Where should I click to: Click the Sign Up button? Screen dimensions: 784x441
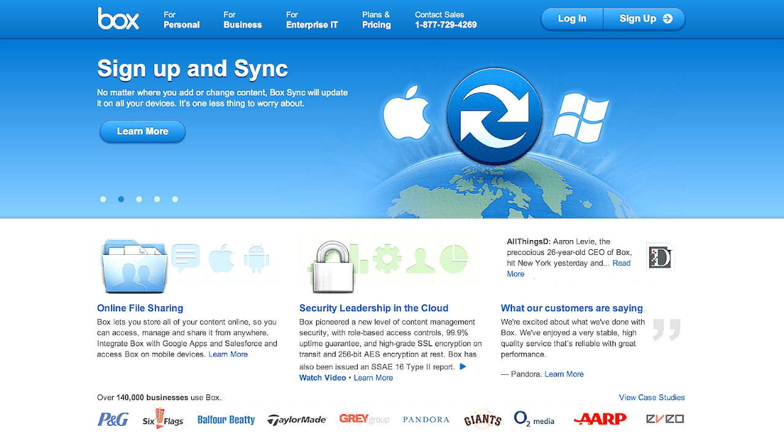[644, 18]
